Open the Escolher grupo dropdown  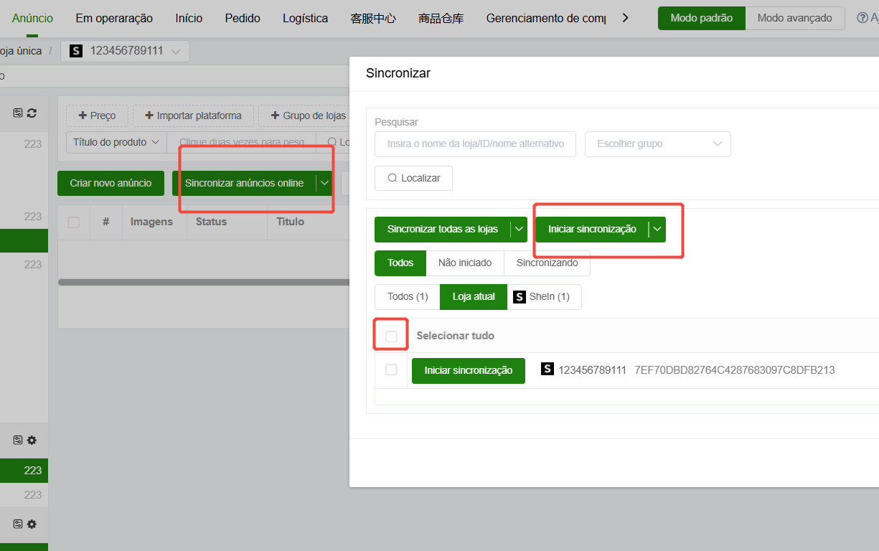point(657,143)
